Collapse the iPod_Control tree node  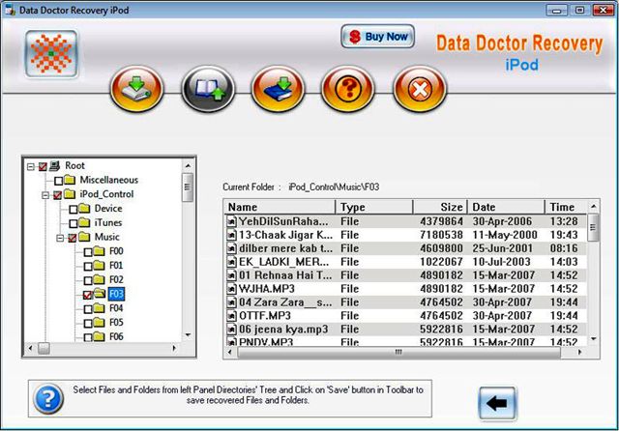pos(45,195)
